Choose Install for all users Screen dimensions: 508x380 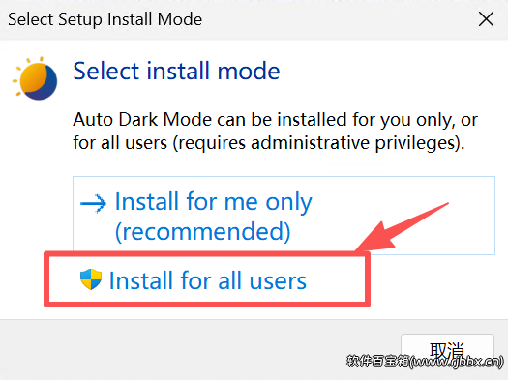coord(207,280)
